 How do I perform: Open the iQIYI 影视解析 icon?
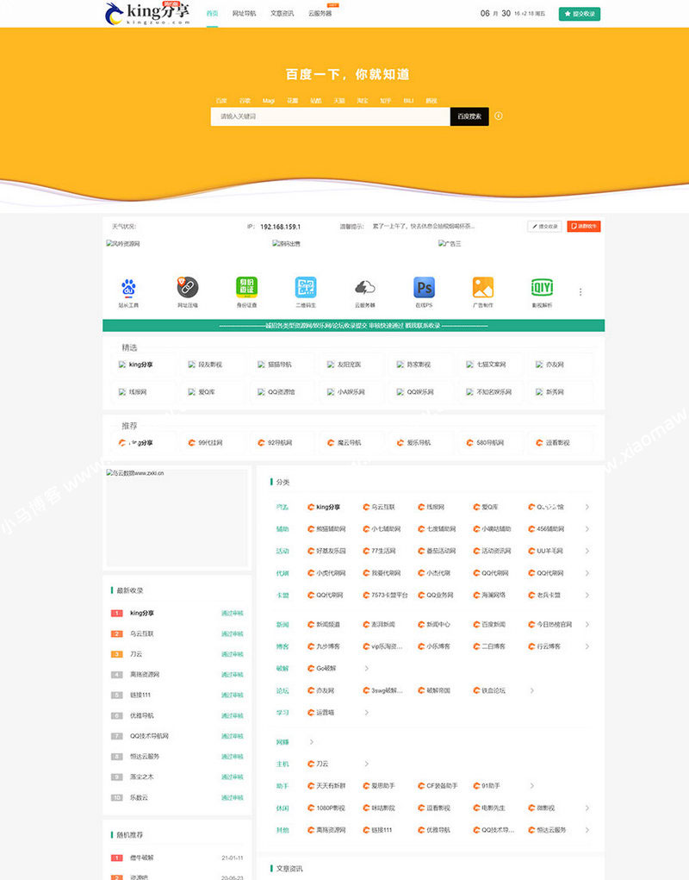coord(542,288)
